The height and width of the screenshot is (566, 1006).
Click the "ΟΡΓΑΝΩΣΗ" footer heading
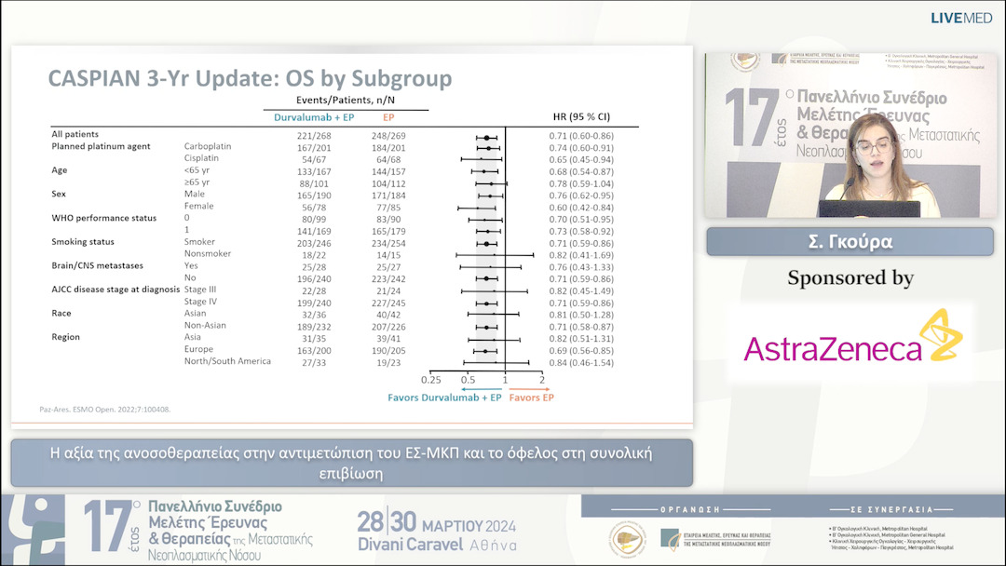point(690,509)
